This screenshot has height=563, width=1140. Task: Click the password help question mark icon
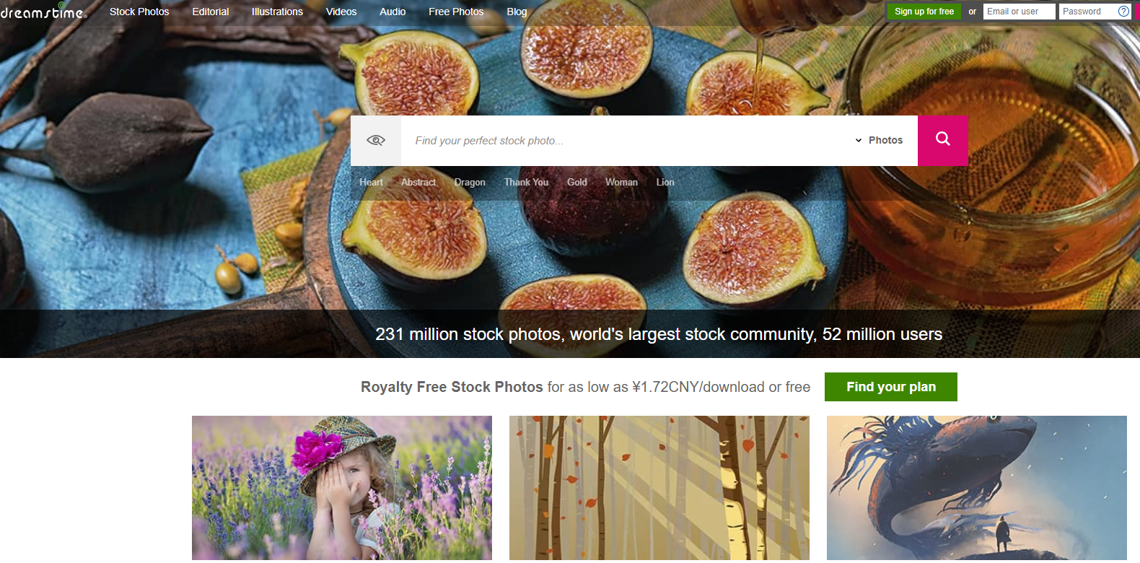point(1123,12)
